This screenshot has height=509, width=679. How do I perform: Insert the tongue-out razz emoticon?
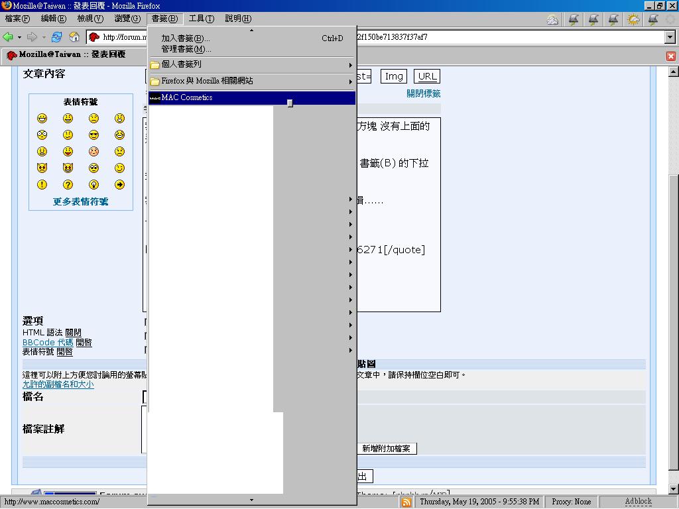coord(68,152)
